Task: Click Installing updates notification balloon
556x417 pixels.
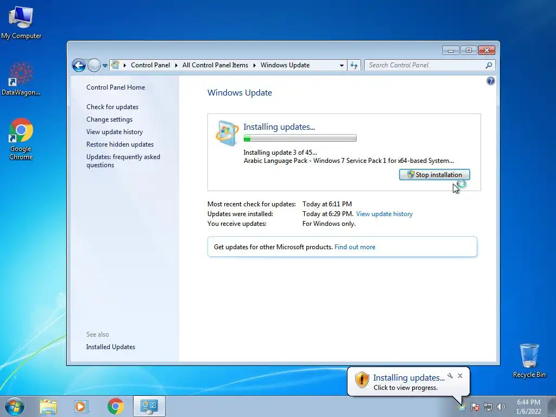Action: (408, 382)
